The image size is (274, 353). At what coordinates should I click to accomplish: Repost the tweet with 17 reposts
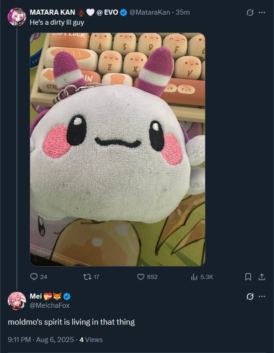(x=87, y=277)
